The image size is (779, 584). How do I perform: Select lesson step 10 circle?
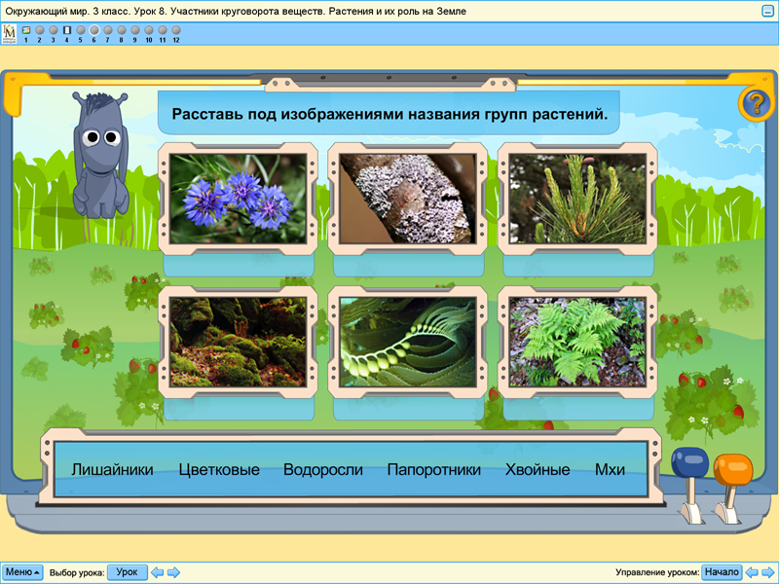[x=149, y=29]
